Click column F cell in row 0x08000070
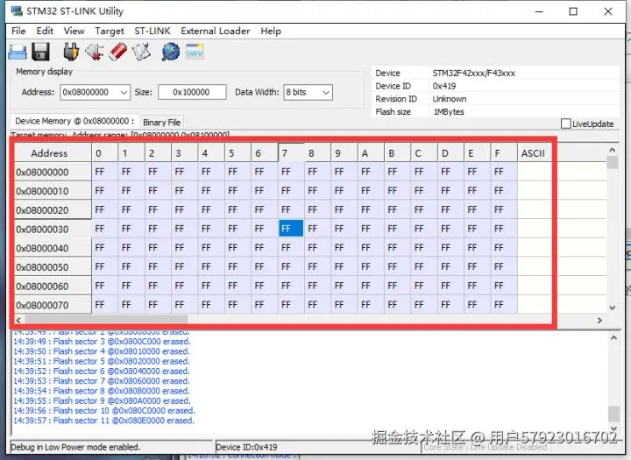 (504, 305)
